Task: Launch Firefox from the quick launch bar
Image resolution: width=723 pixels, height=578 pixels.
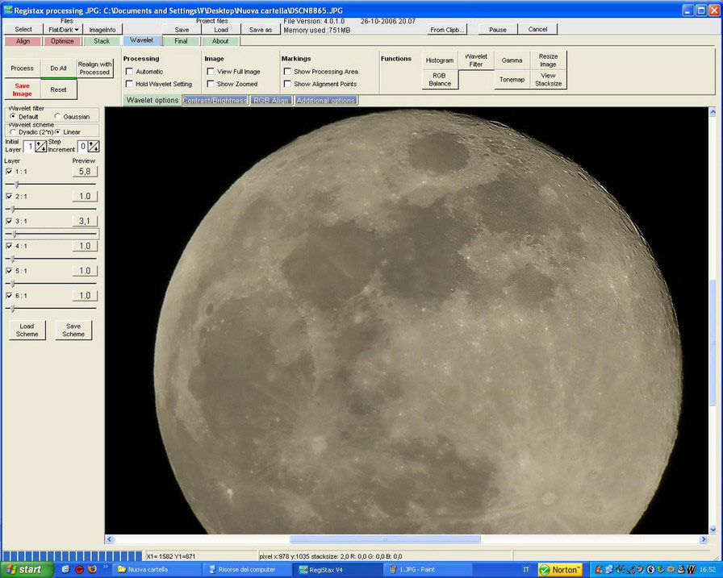Action: pos(93,569)
